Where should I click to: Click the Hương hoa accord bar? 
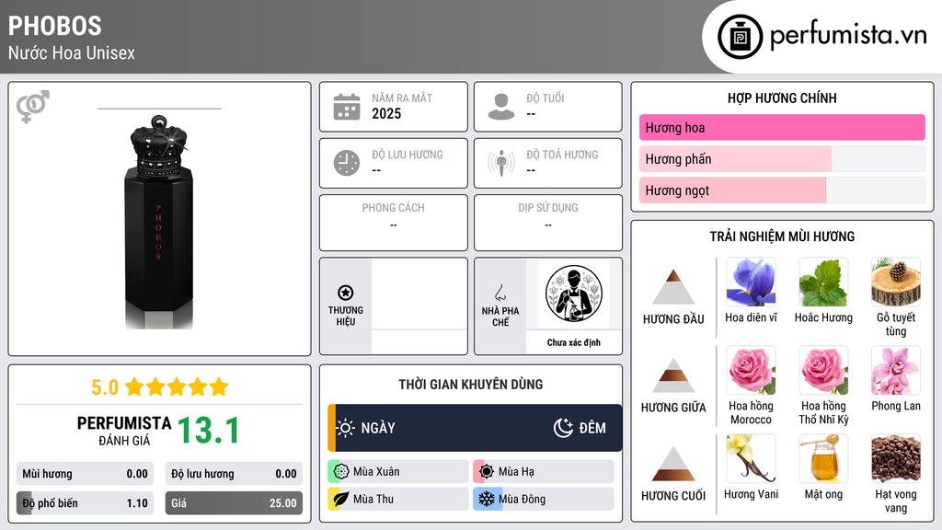coord(782,127)
